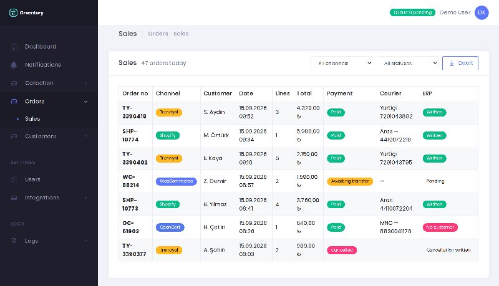
Task: Open Dashboard in the sidebar
Action: [41, 46]
